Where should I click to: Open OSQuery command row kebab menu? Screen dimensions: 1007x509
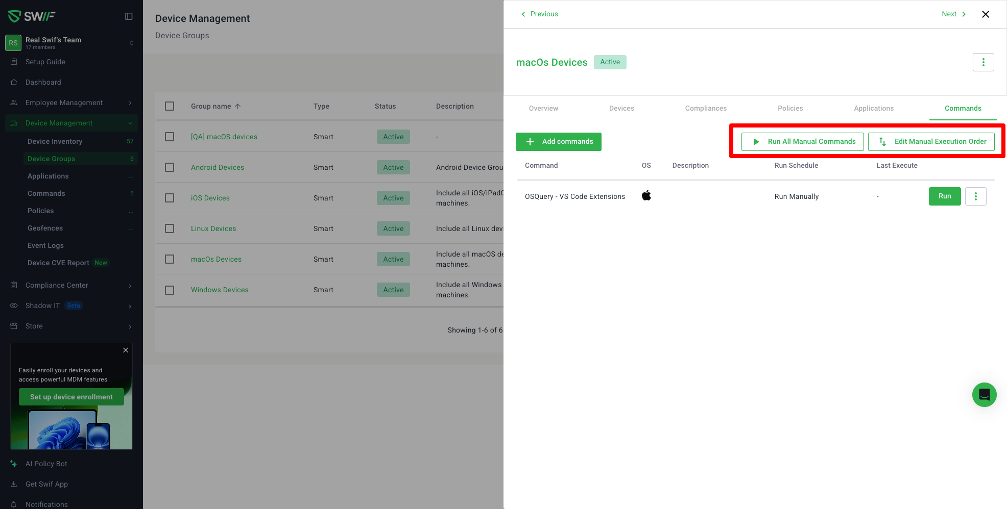click(x=975, y=196)
